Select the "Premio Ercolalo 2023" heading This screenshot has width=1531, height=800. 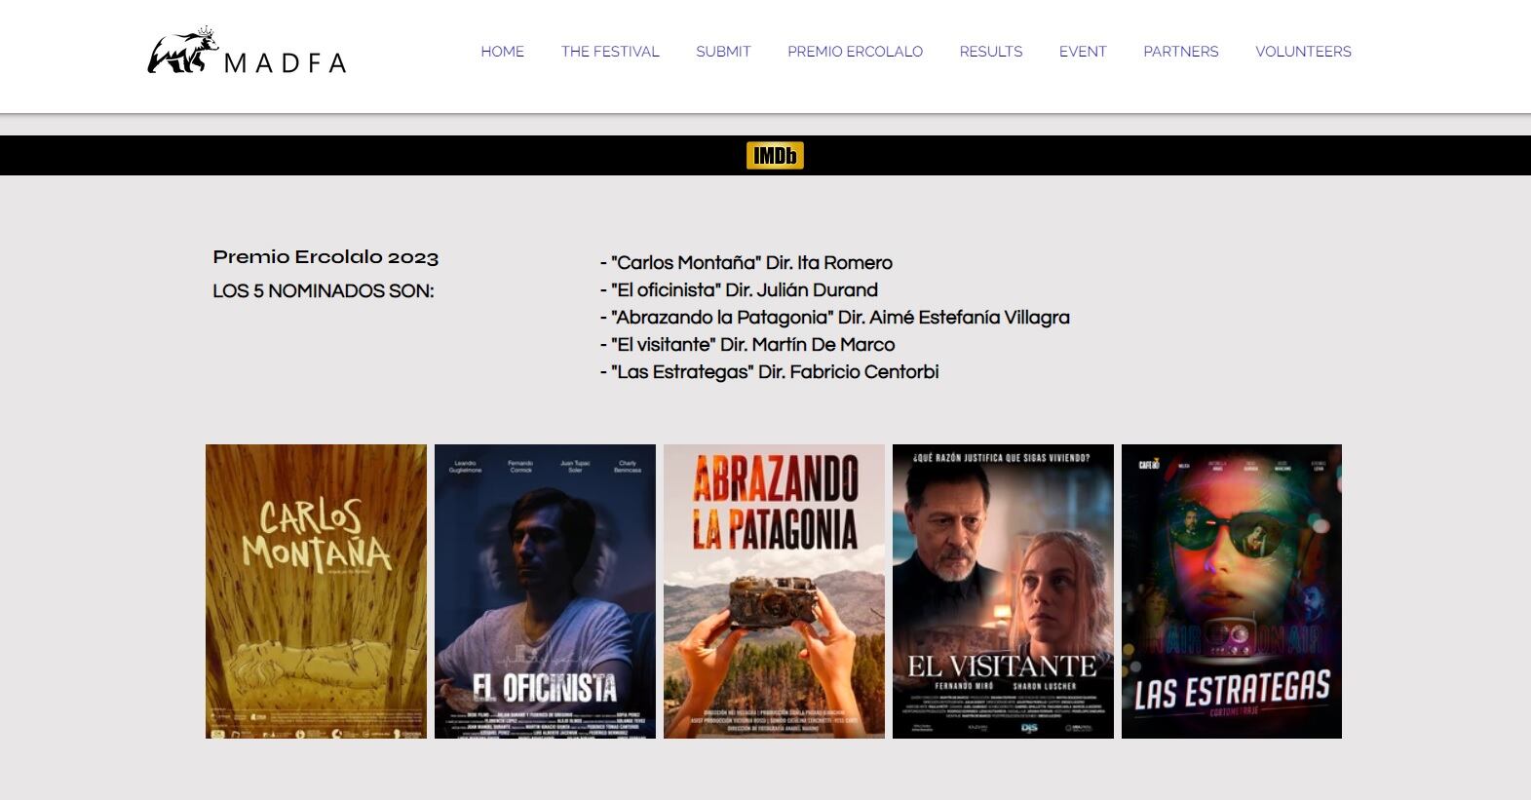(325, 257)
